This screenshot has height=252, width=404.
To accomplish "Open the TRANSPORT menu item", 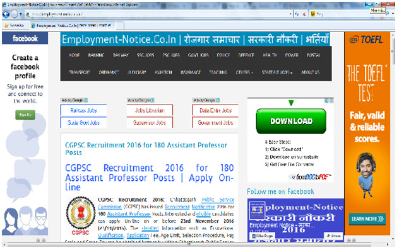I will (80, 72).
